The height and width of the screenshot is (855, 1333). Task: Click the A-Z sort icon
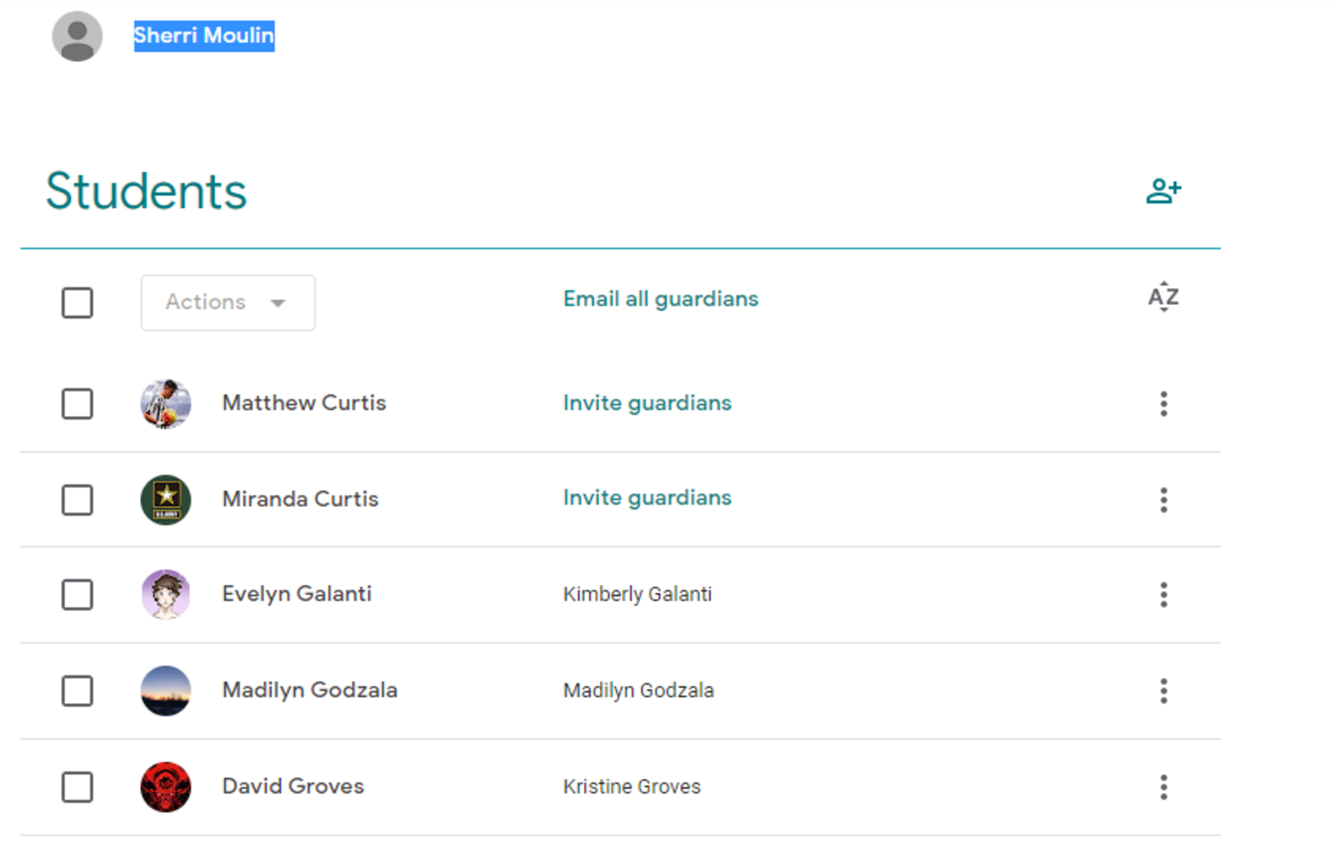1163,298
